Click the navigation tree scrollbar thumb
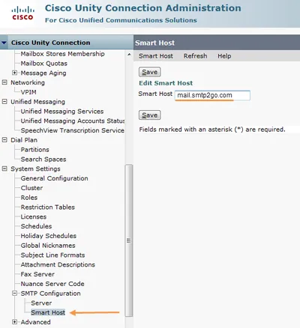This screenshot has width=300, height=328. tap(129, 240)
